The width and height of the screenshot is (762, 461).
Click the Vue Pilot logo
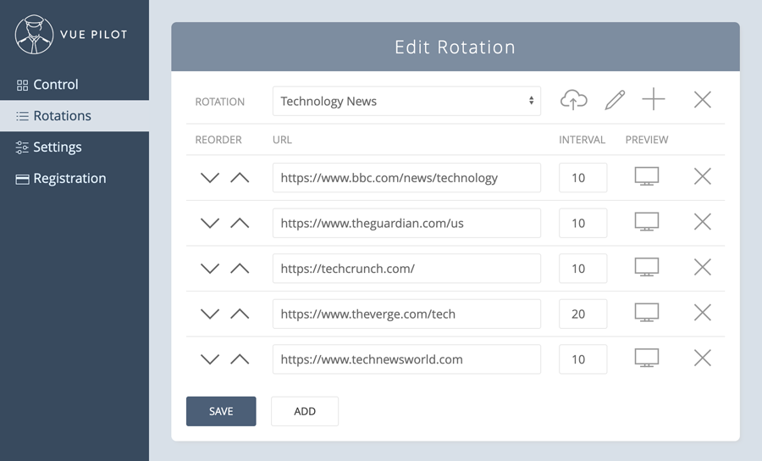coord(71,35)
